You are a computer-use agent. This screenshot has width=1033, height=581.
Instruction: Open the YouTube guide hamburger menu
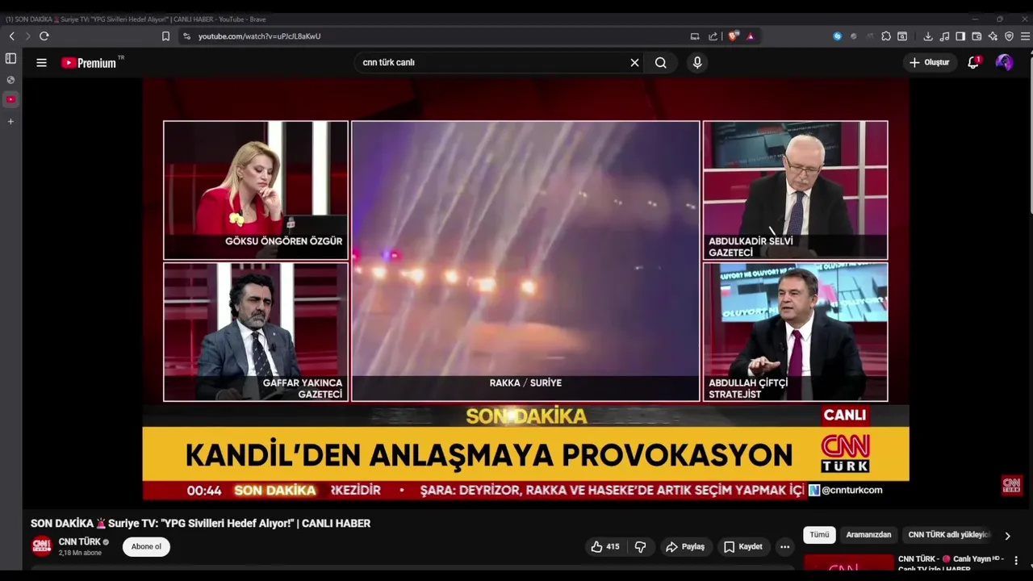[41, 62]
